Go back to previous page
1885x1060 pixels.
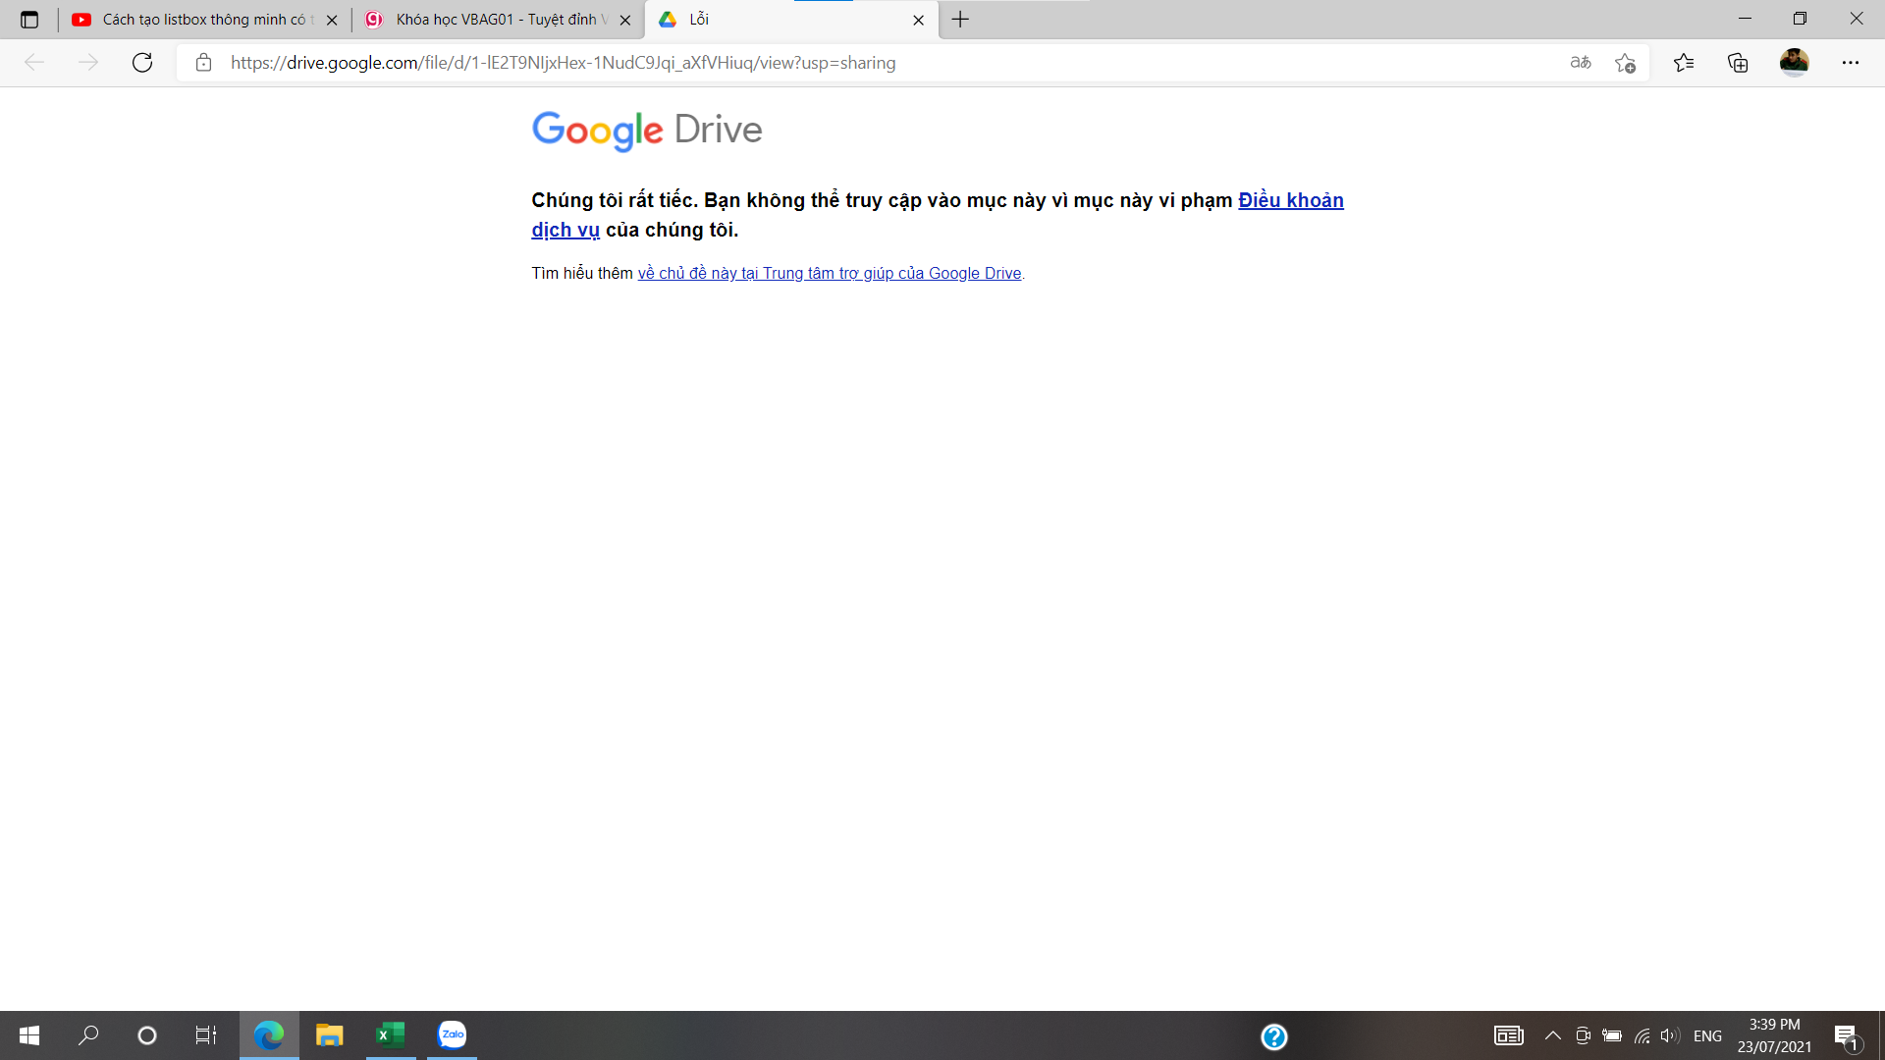(34, 63)
